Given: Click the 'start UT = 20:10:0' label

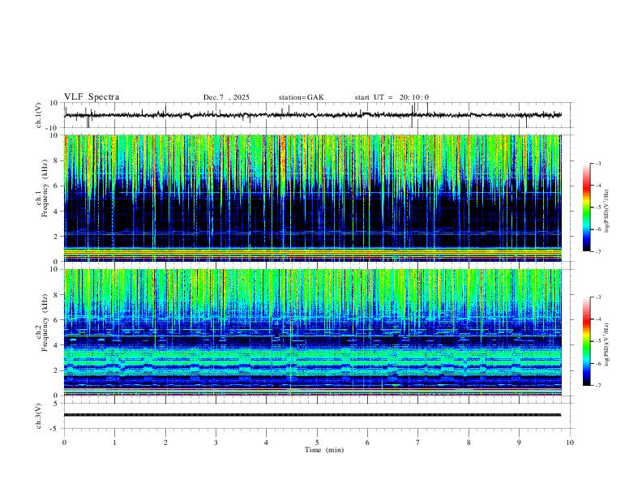Looking at the screenshot, I should pyautogui.click(x=392, y=97).
